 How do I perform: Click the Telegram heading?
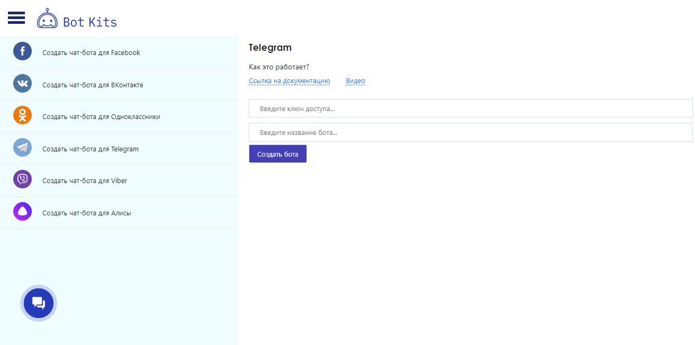(270, 48)
